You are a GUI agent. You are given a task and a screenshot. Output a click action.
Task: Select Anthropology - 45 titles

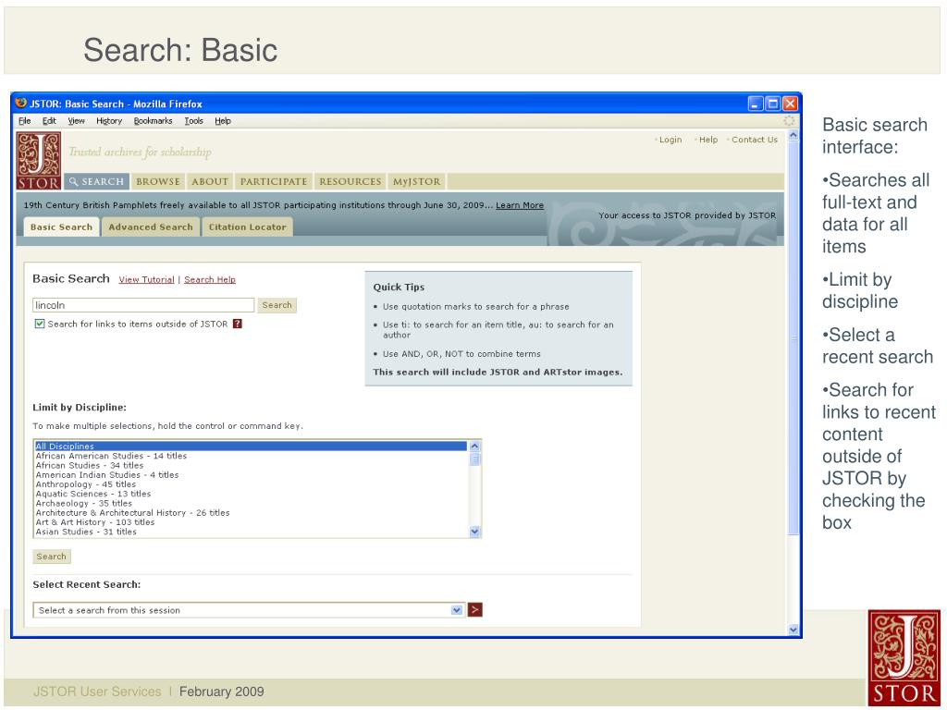(251, 484)
